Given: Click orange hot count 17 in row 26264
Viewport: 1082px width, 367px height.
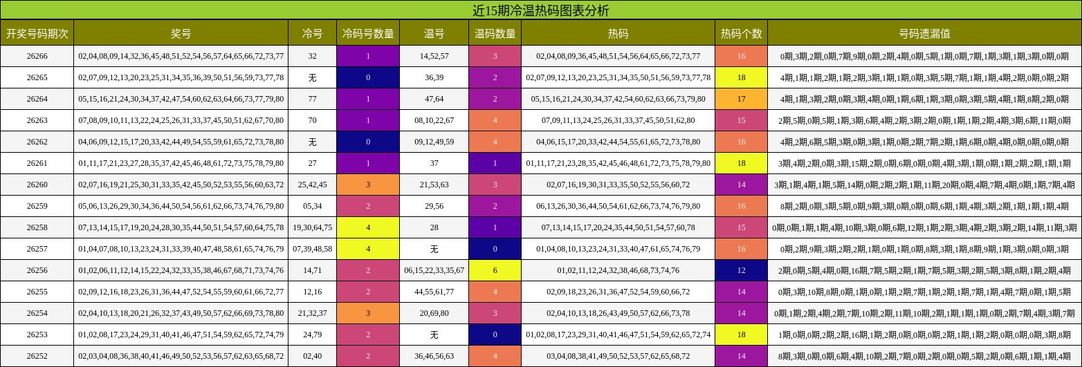Looking at the screenshot, I should tap(742, 99).
